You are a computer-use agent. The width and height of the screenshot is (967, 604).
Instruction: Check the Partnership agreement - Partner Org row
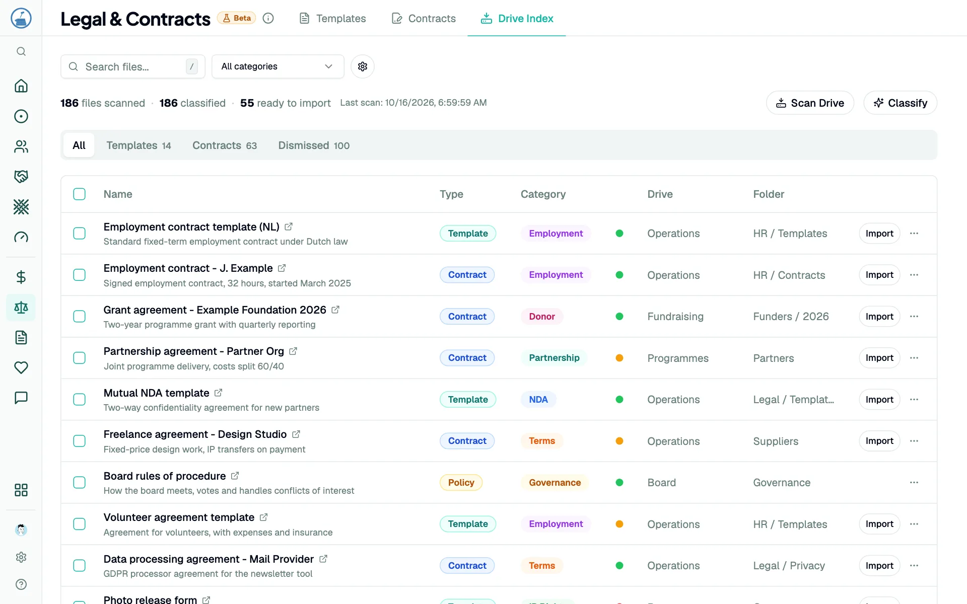(80, 358)
